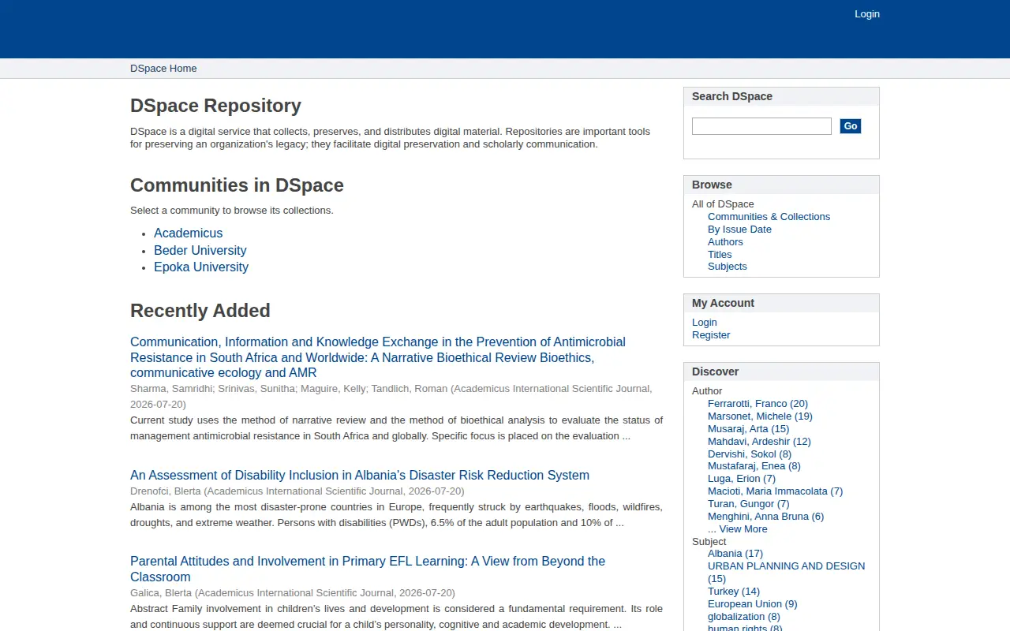Click 'All of DSpace' label in Browse

723,204
